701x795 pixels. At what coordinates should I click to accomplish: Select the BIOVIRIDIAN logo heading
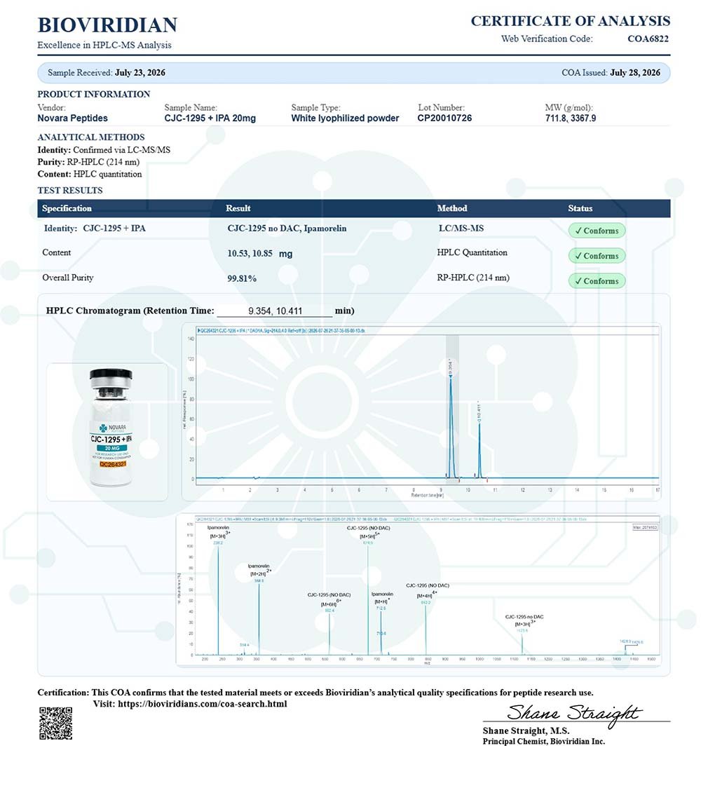click(107, 25)
